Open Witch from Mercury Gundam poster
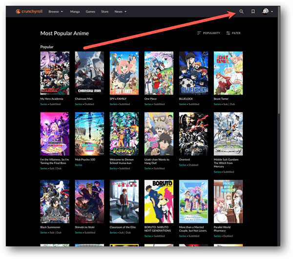 pyautogui.click(x=228, y=134)
